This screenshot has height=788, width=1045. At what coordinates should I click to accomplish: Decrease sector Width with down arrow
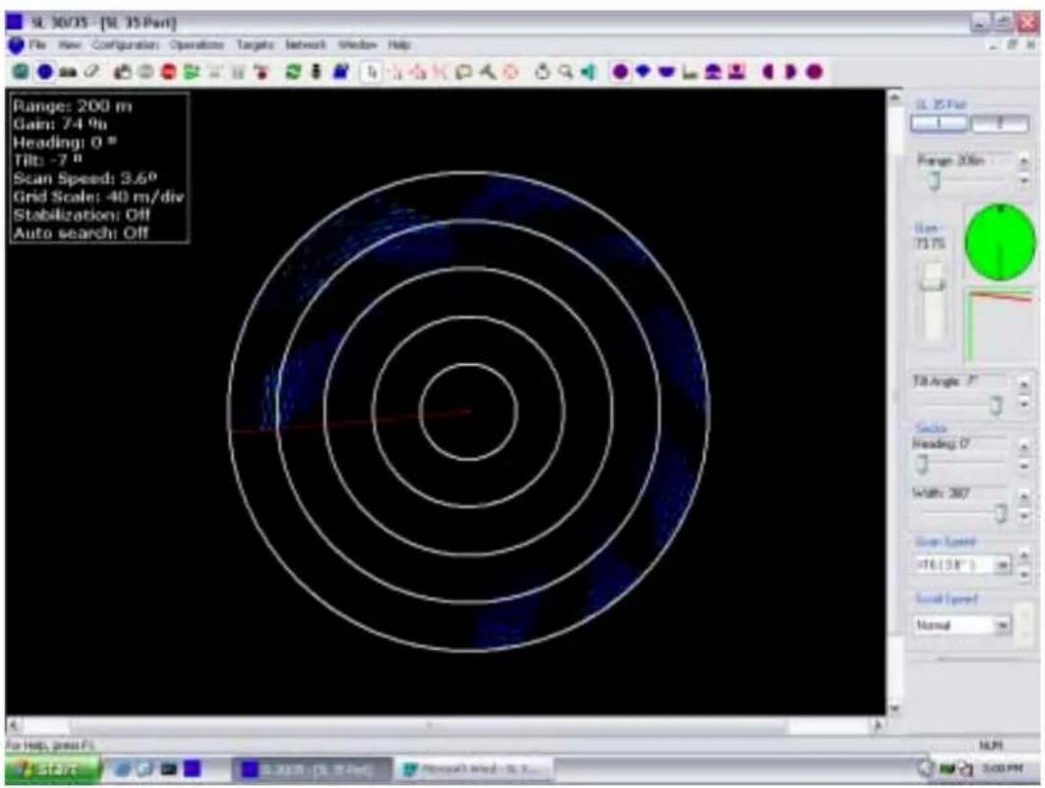pos(1023,515)
